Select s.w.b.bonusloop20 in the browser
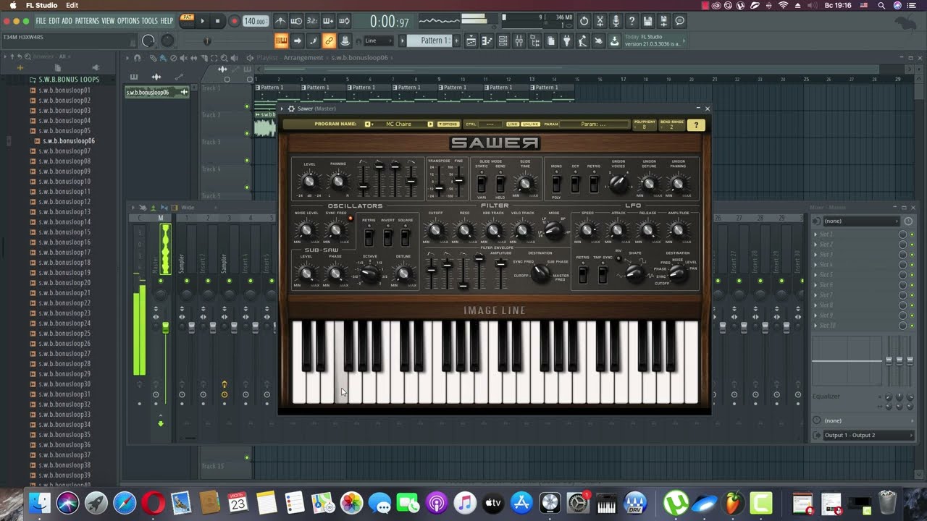927x521 pixels. 64,283
